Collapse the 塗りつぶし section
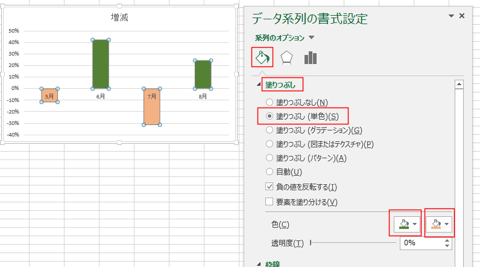Screen dimensions: 480x267 click(259, 85)
